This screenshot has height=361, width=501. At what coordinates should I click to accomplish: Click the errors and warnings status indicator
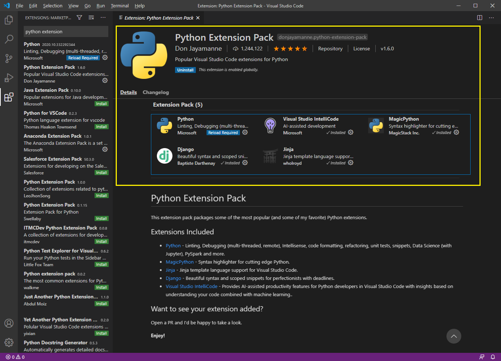point(15,357)
